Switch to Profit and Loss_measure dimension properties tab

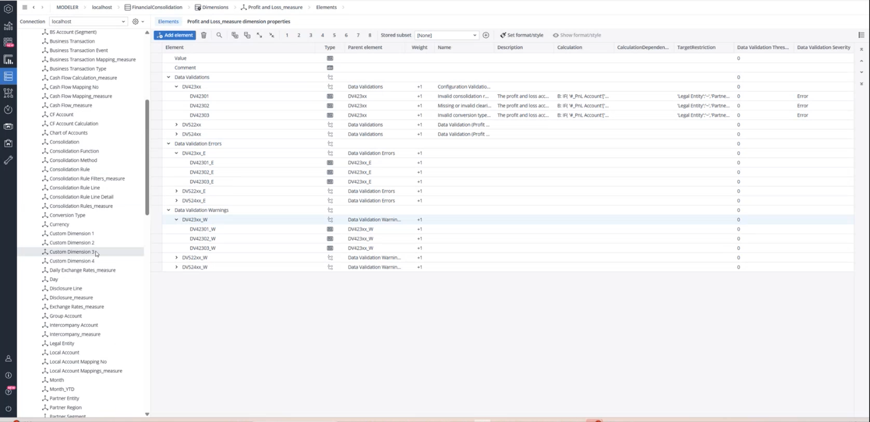click(239, 21)
